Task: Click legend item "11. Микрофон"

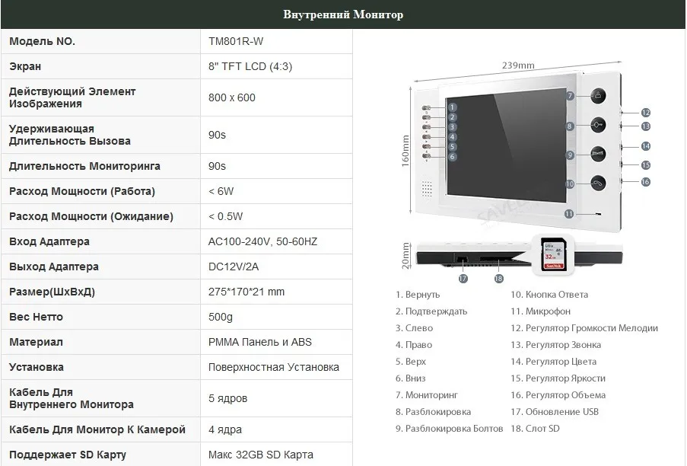Action: pyautogui.click(x=541, y=311)
